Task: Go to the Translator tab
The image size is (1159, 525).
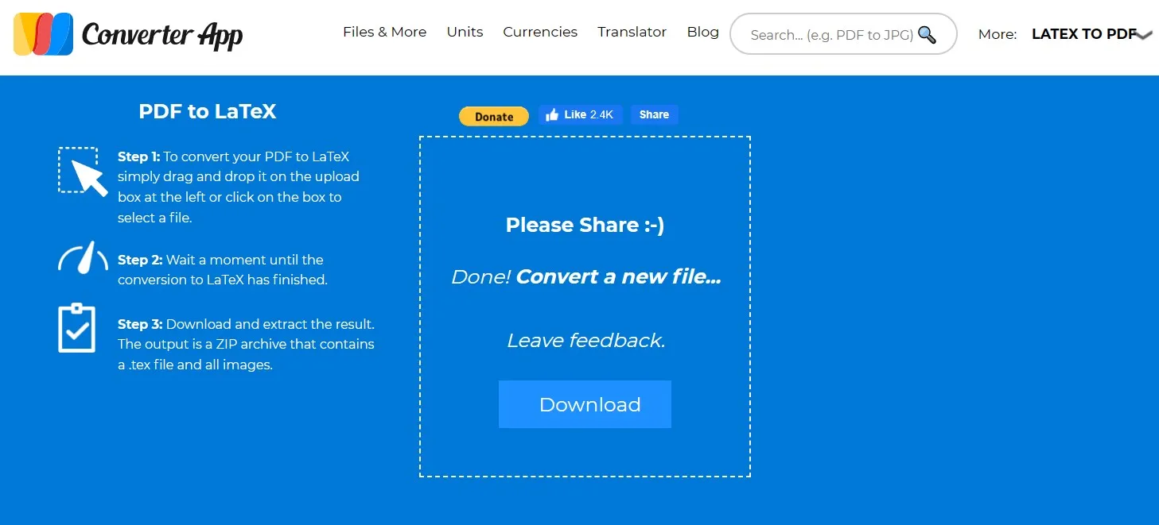Action: 632,32
